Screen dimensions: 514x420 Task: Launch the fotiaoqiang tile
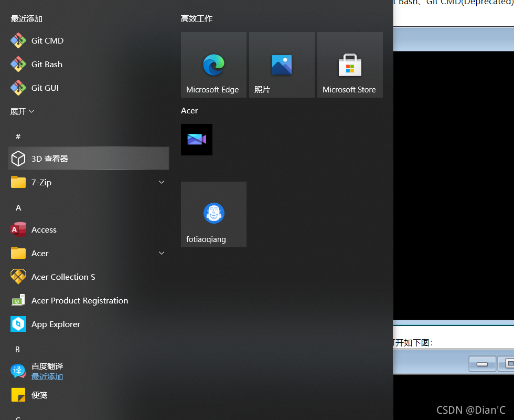214,214
